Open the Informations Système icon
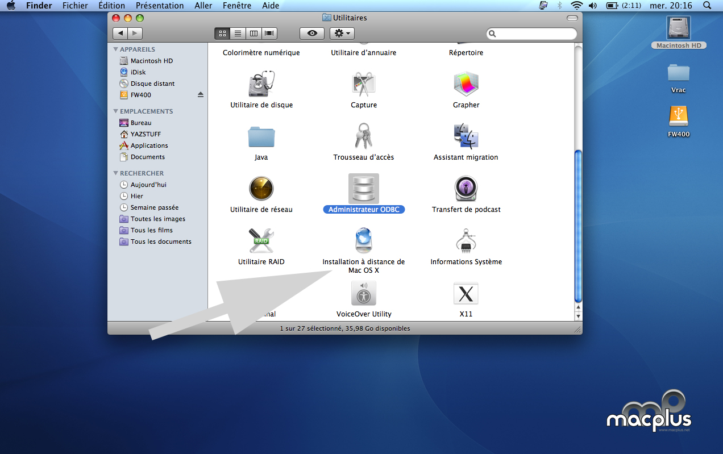The width and height of the screenshot is (723, 454). (x=466, y=241)
